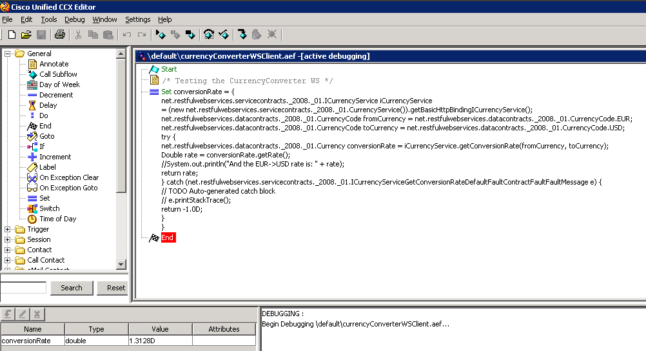Screen dimensions: 646x351
Task: Click the reactive debug looping arrow icon
Action: 209,35
